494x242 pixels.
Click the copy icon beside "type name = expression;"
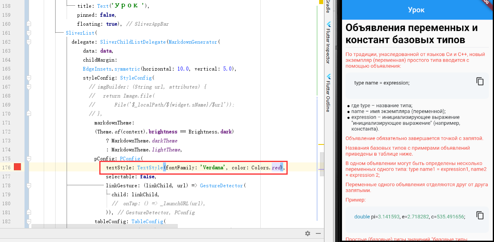tap(479, 82)
